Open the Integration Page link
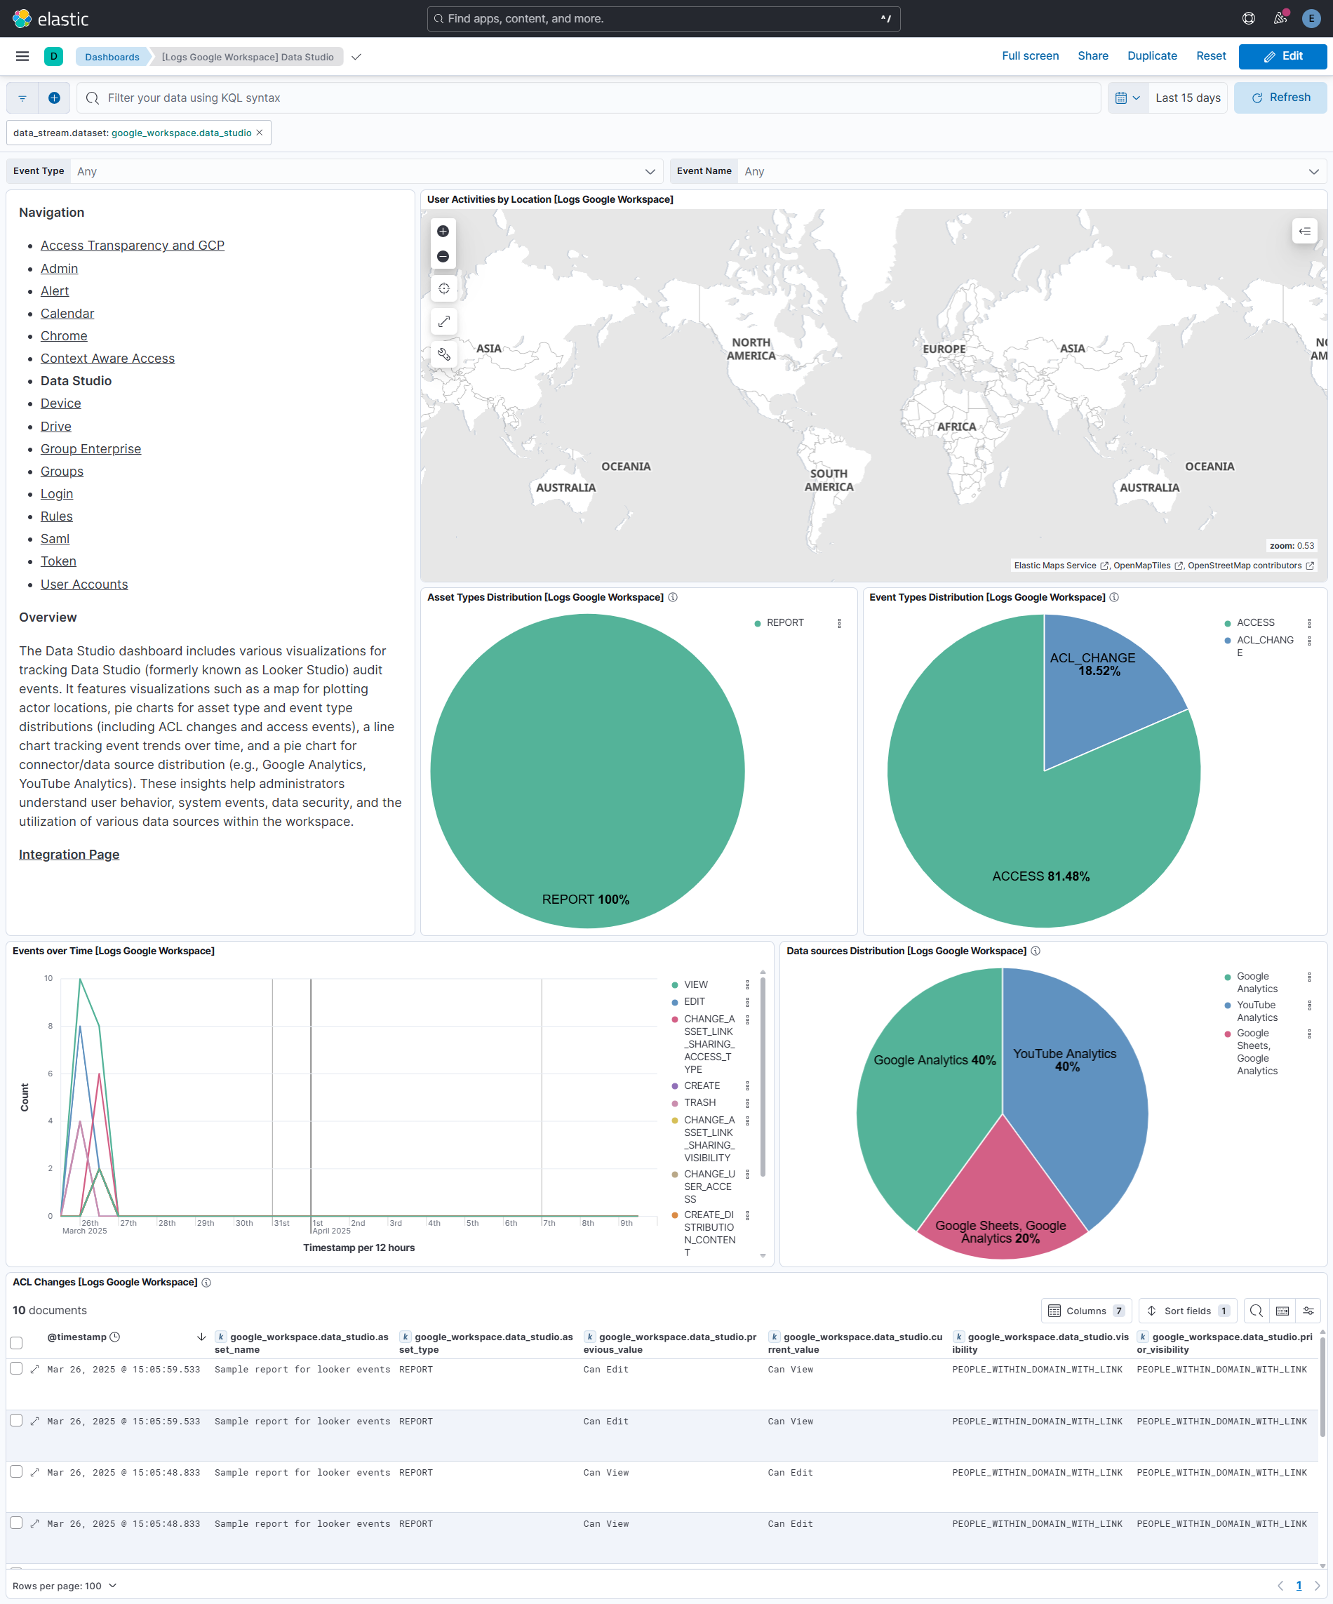The width and height of the screenshot is (1333, 1604). [69, 854]
